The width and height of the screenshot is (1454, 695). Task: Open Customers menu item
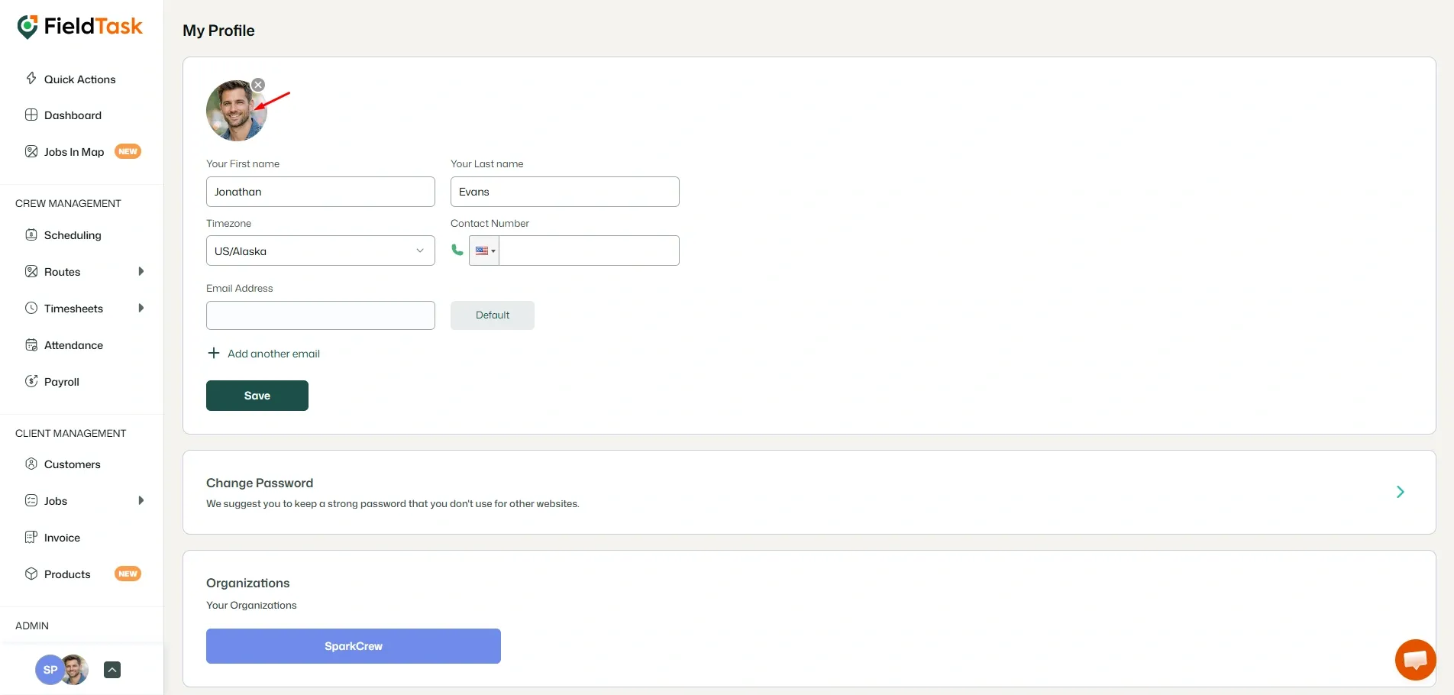click(73, 464)
